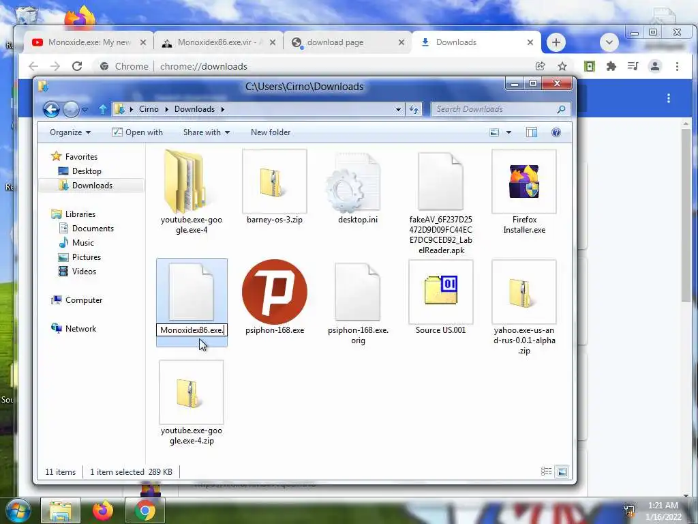Open the Organize menu
698x524 pixels.
click(x=70, y=132)
